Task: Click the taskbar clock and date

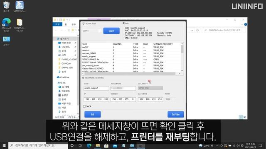Action: (x=250, y=145)
